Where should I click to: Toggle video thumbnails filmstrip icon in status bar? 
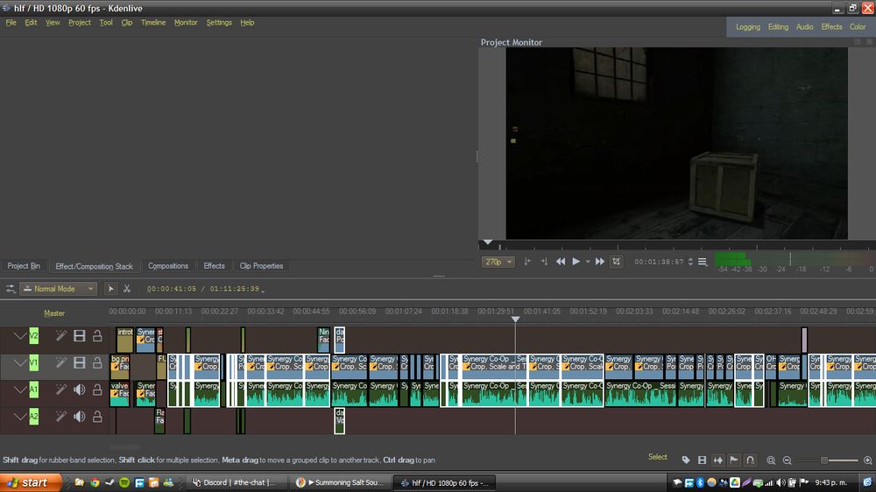click(x=702, y=460)
